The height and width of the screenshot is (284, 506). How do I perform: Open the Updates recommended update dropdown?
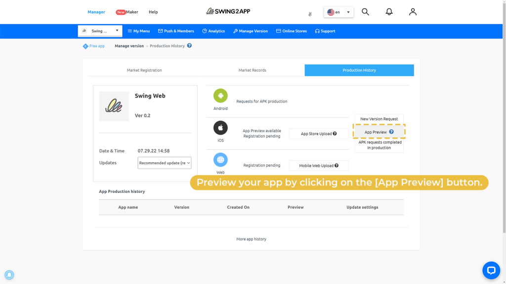[164, 163]
